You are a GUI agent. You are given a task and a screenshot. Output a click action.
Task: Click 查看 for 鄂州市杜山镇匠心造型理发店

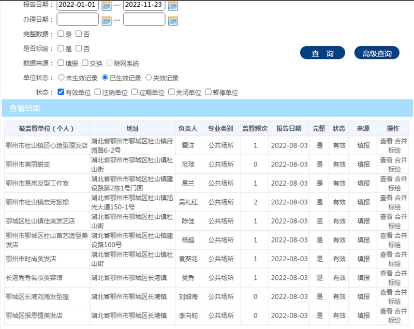386,141
